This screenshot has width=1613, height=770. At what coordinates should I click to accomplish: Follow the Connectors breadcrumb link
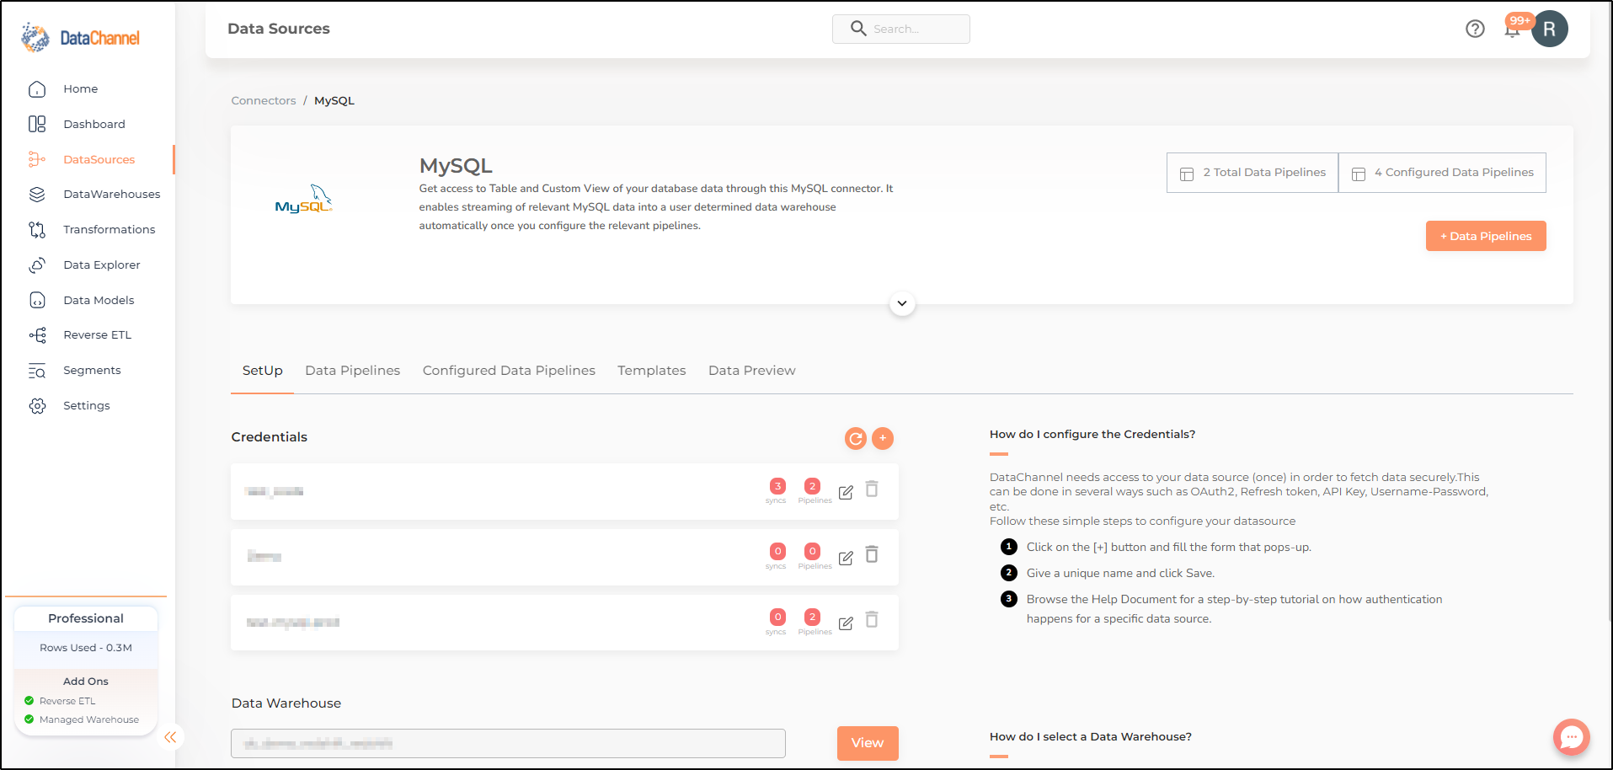264,100
